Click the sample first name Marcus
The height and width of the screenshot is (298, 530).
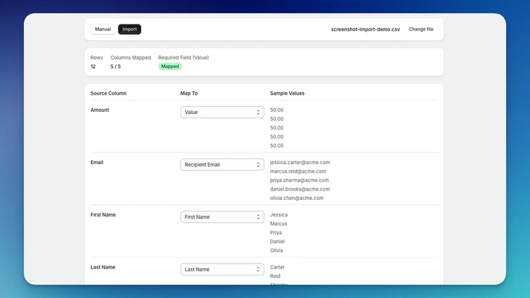click(278, 224)
